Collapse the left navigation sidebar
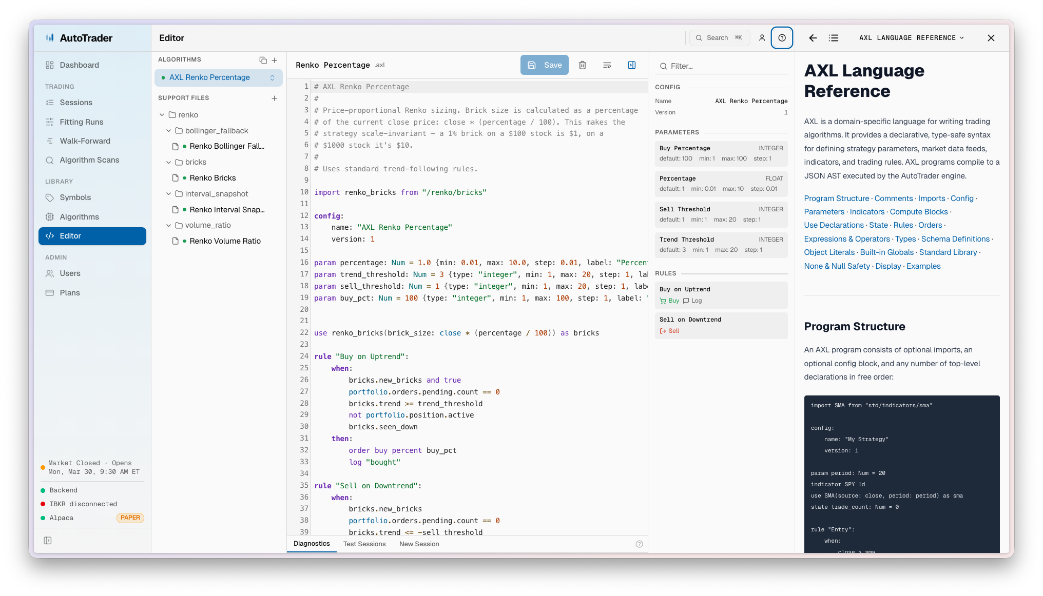The height and width of the screenshot is (596, 1043). click(48, 540)
